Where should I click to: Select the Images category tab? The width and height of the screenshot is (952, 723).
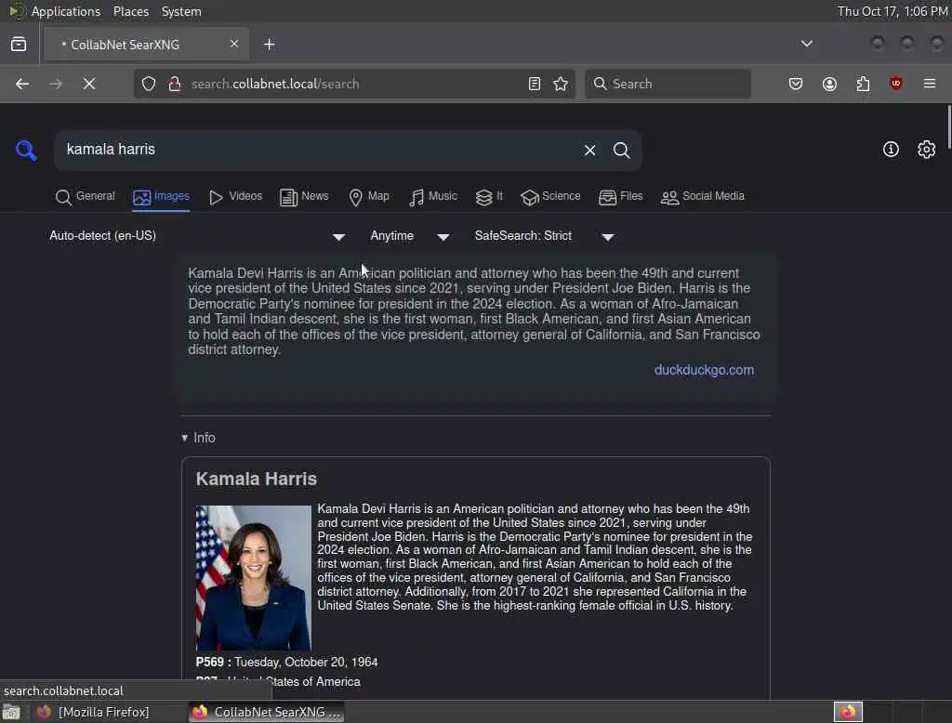click(161, 197)
